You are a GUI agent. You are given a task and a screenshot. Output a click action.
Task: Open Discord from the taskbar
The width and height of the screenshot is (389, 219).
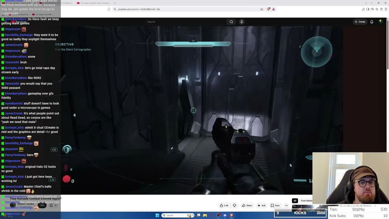pyautogui.click(x=225, y=215)
